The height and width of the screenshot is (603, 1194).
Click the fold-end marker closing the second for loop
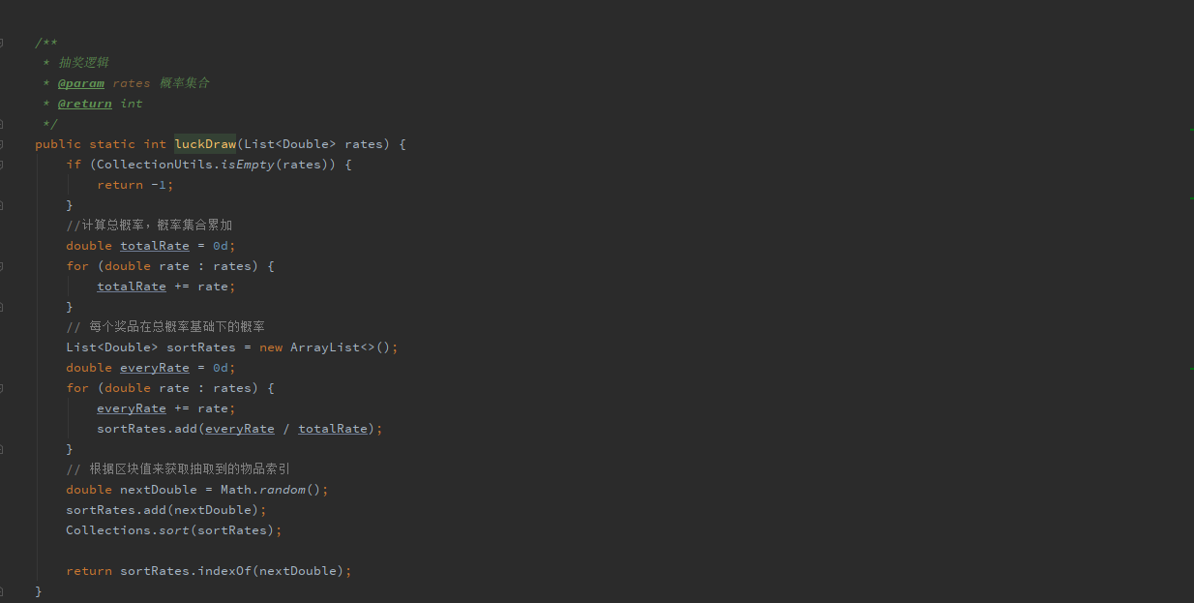coord(2,449)
